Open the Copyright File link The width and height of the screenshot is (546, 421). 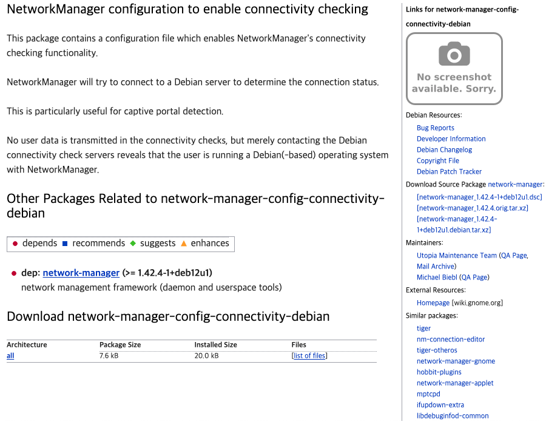pos(437,161)
